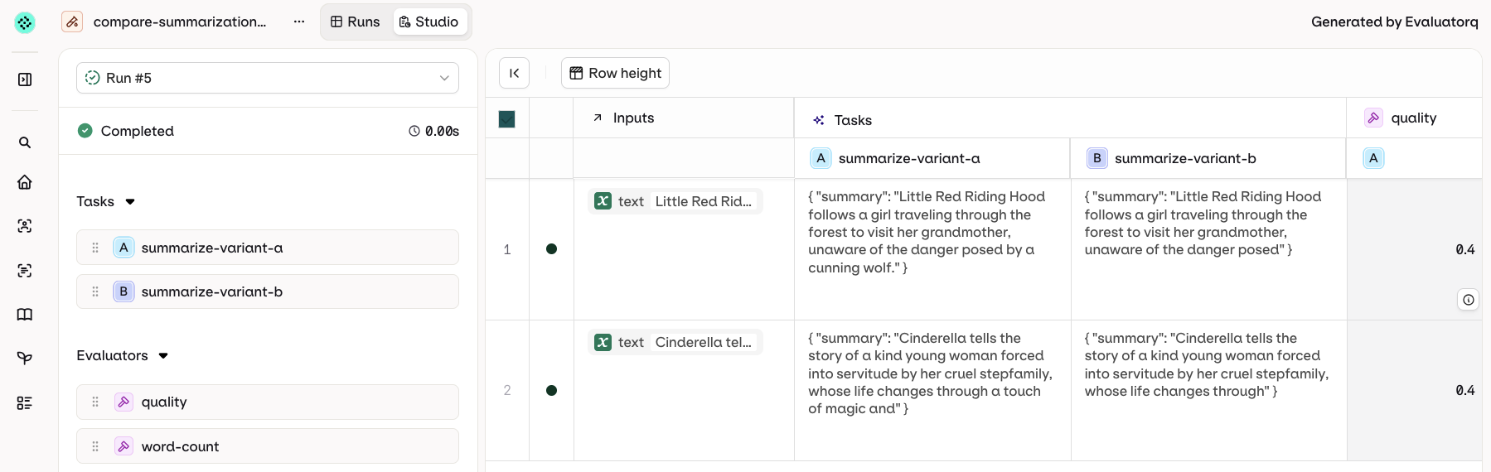Image resolution: width=1491 pixels, height=472 pixels.
Task: Open search from the left sidebar
Action: pos(25,142)
